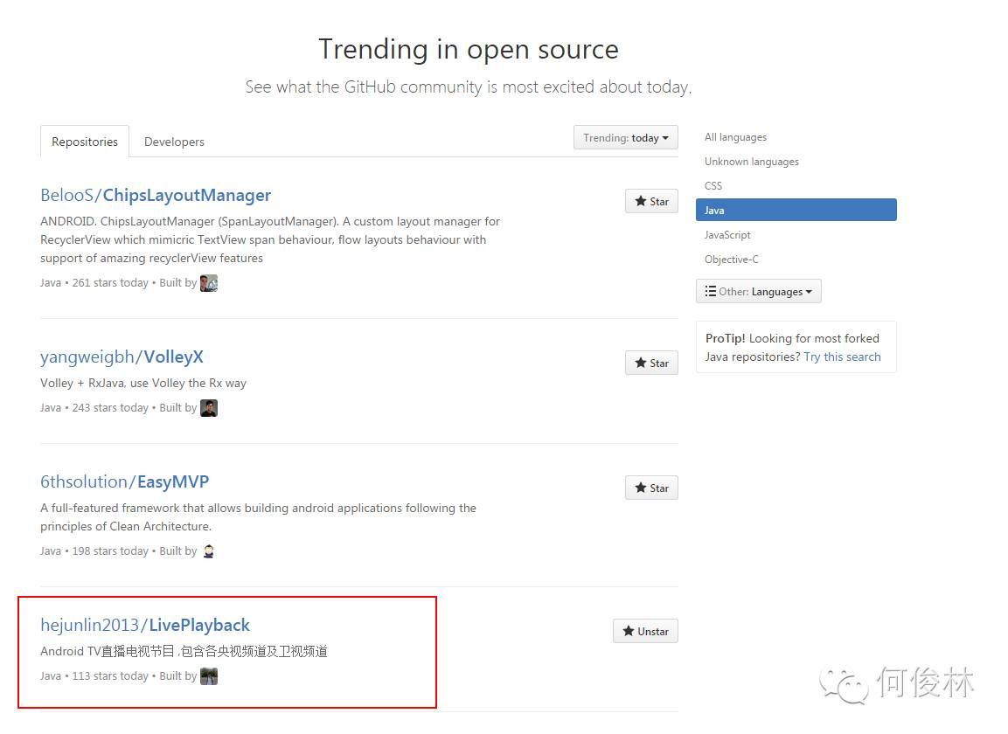Viewport: 1008px width, 734px height.
Task: Open the yangweigbh/VolleyX repository link
Action: [122, 357]
